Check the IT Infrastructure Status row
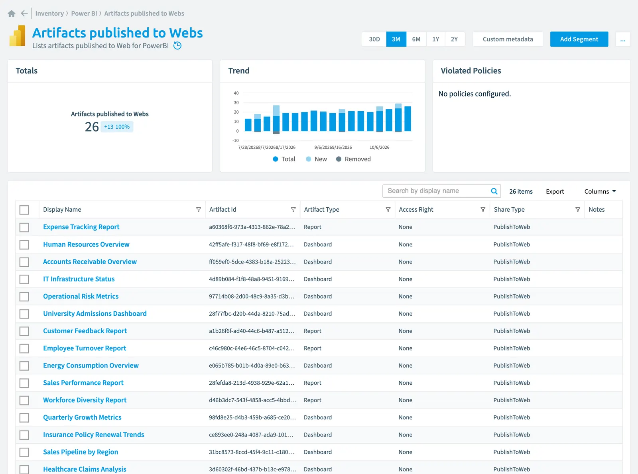 [x=24, y=279]
